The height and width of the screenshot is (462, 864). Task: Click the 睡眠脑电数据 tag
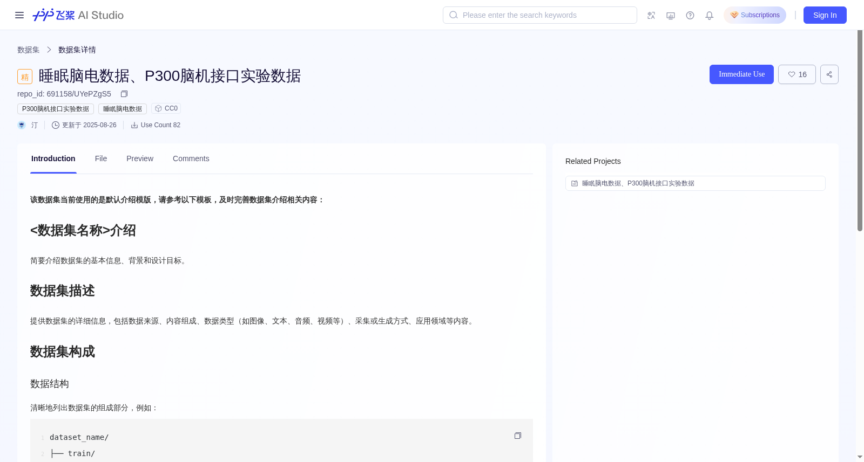point(123,109)
